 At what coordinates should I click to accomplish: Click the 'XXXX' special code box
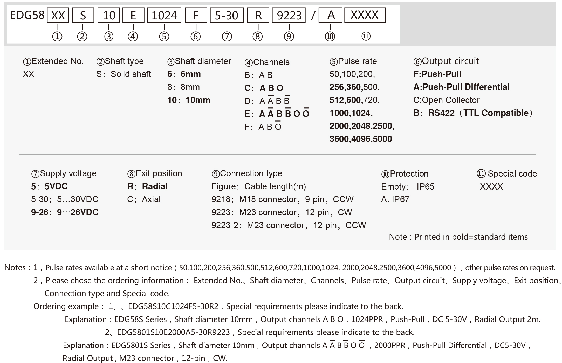(365, 15)
